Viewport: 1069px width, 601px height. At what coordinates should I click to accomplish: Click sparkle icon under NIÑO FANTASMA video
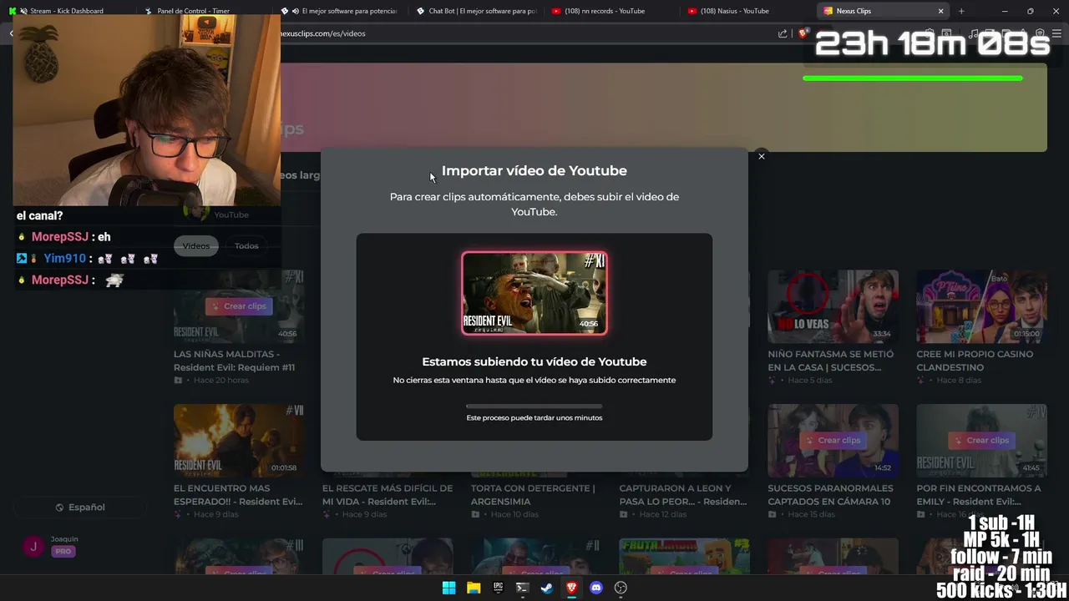coord(773,381)
